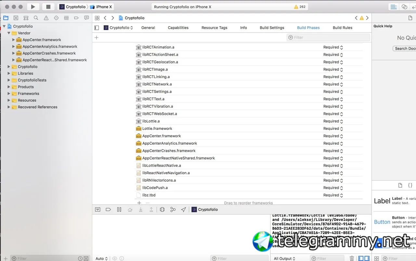Open the Source Control navigator

16,18
